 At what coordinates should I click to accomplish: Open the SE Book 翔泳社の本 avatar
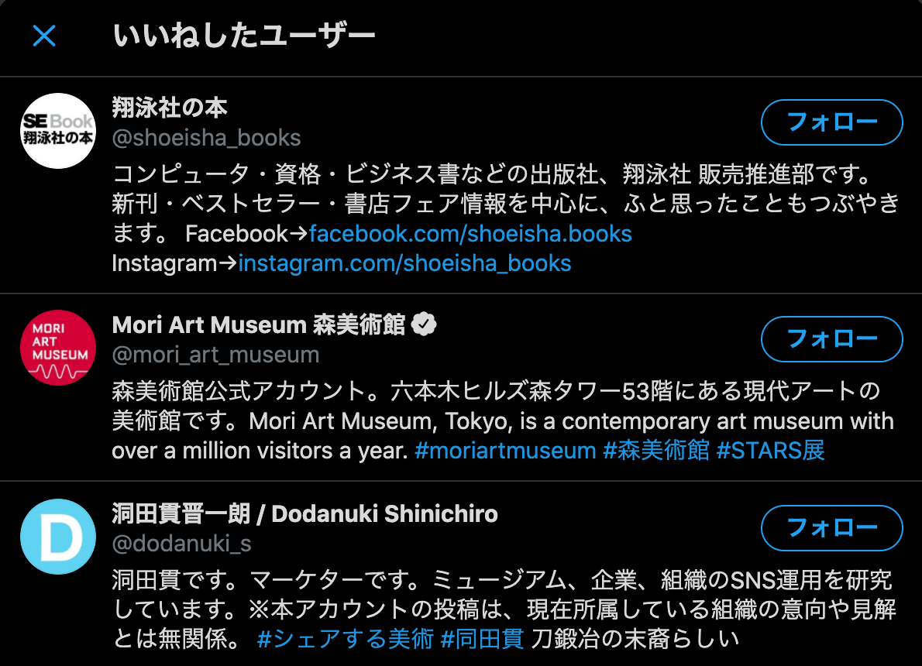(x=58, y=131)
